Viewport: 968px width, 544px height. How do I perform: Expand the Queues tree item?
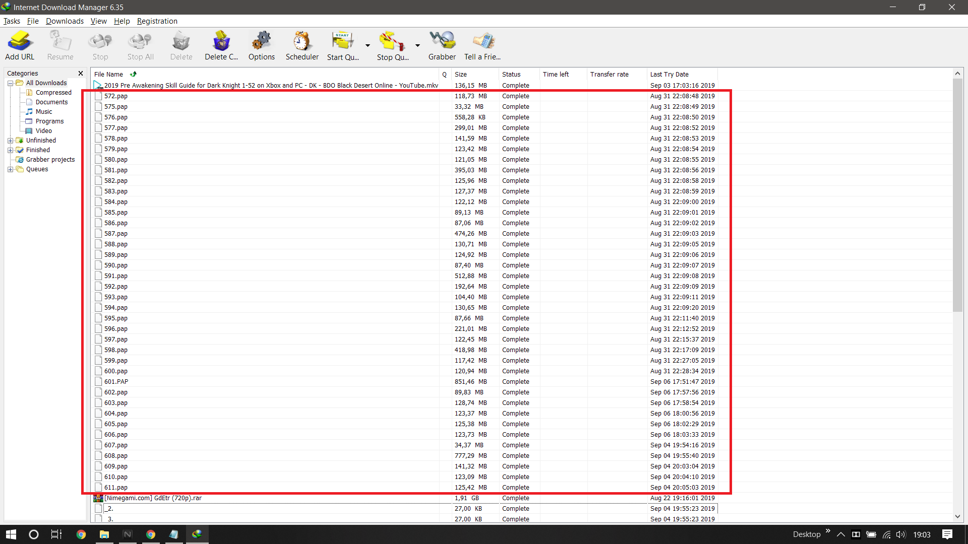pyautogui.click(x=11, y=169)
